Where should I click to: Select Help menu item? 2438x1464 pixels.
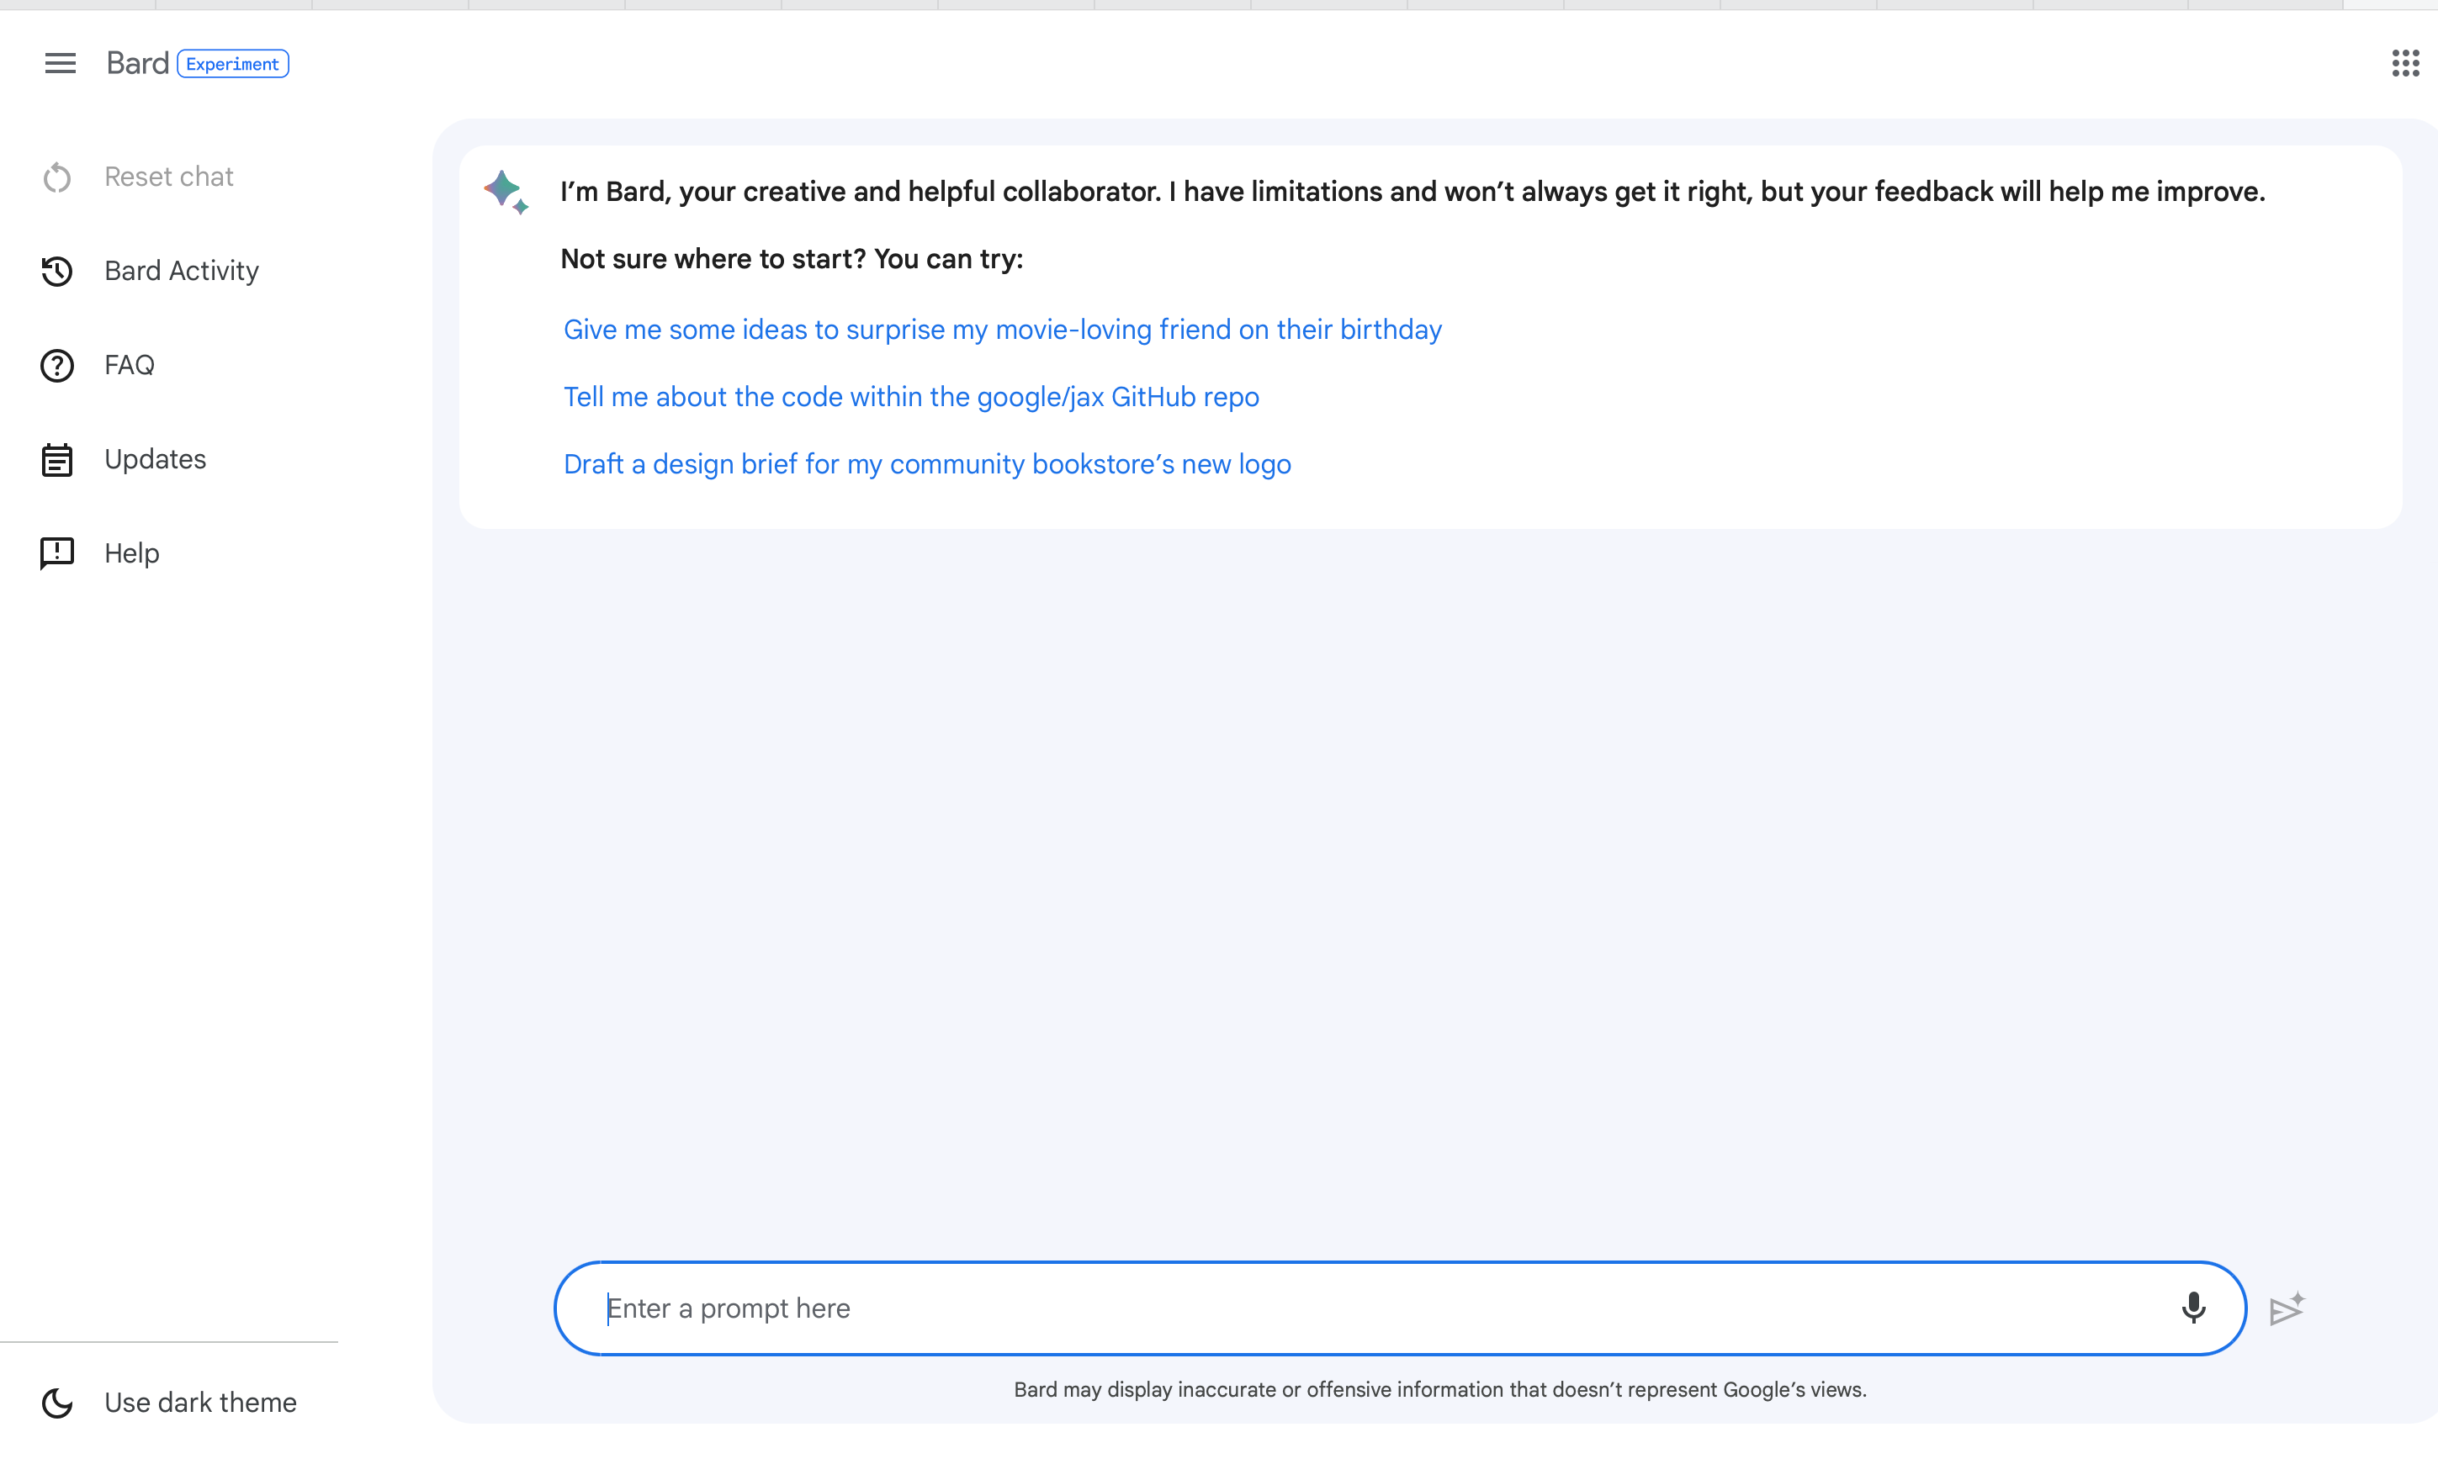(x=132, y=553)
